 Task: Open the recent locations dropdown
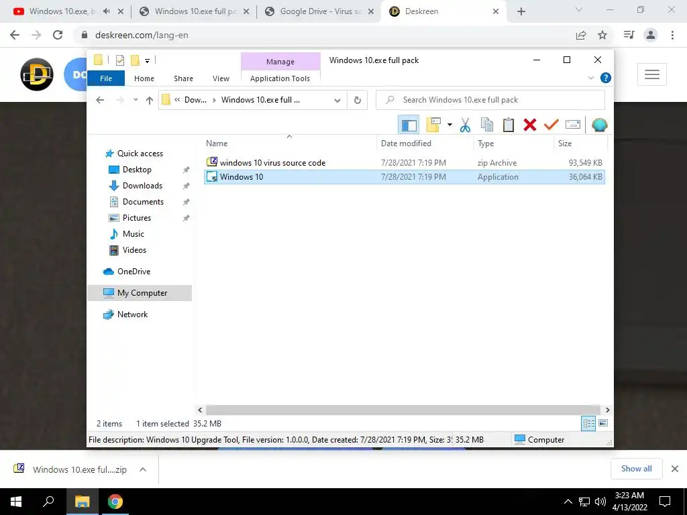[x=136, y=100]
